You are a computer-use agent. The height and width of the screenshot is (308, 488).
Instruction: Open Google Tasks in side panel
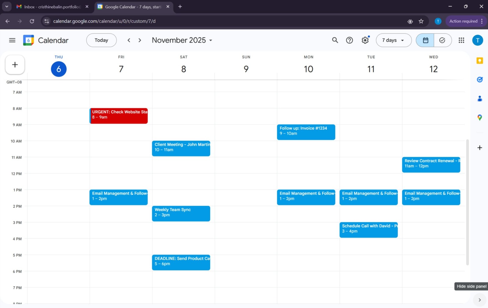(x=479, y=80)
